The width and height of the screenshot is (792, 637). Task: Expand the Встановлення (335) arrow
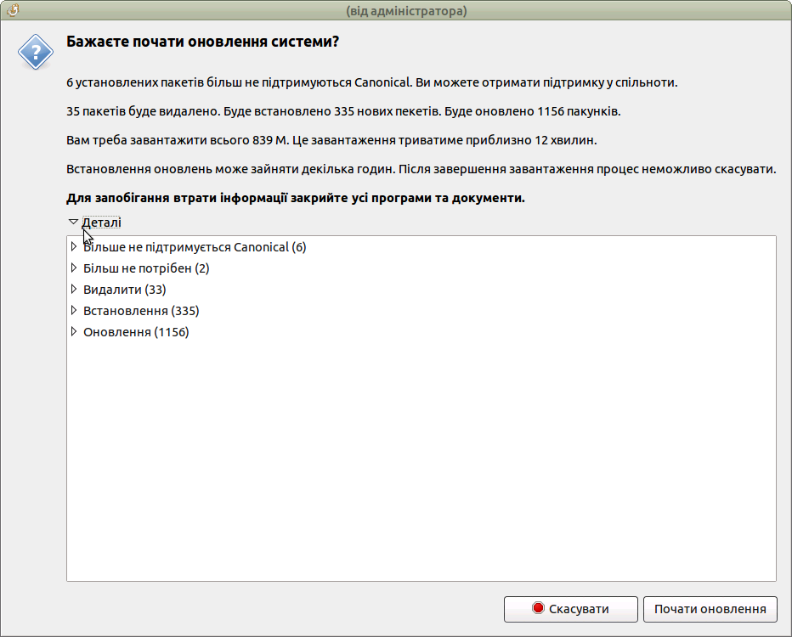tap(74, 310)
